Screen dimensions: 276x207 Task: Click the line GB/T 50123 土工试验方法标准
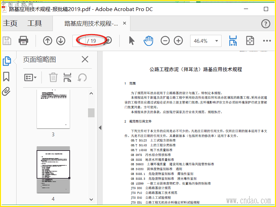click(x=153, y=140)
